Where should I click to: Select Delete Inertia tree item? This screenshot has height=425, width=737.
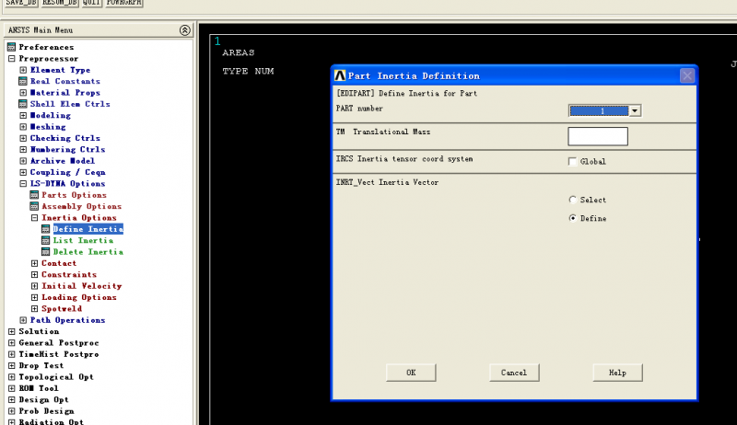click(x=88, y=252)
